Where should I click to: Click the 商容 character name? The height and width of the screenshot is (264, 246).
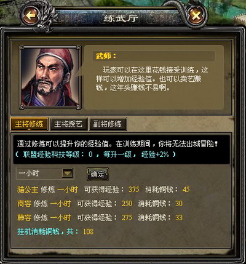[x=24, y=204]
